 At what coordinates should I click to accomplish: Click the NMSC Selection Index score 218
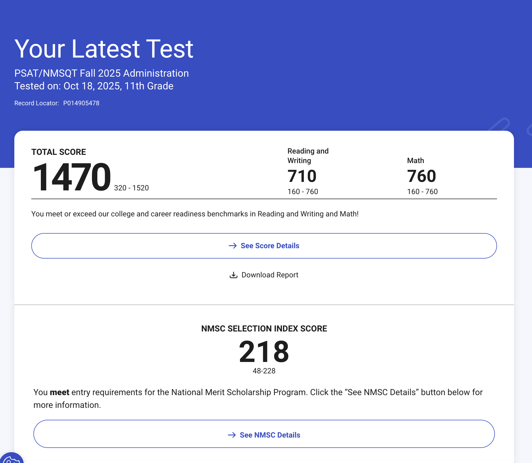pyautogui.click(x=264, y=352)
